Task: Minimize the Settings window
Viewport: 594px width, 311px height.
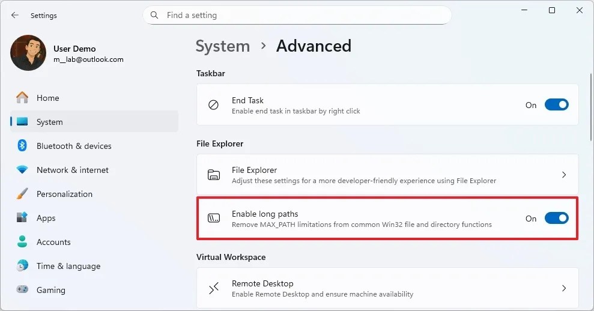Action: click(524, 10)
